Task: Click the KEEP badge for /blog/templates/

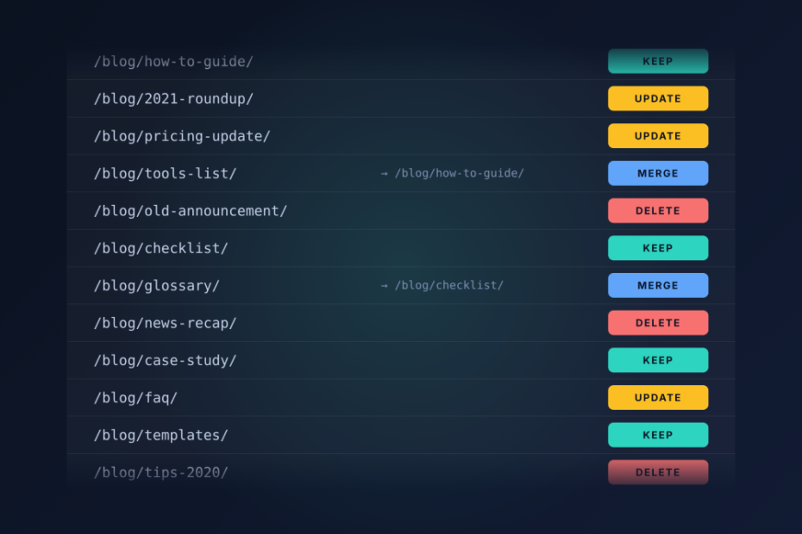Action: tap(658, 435)
